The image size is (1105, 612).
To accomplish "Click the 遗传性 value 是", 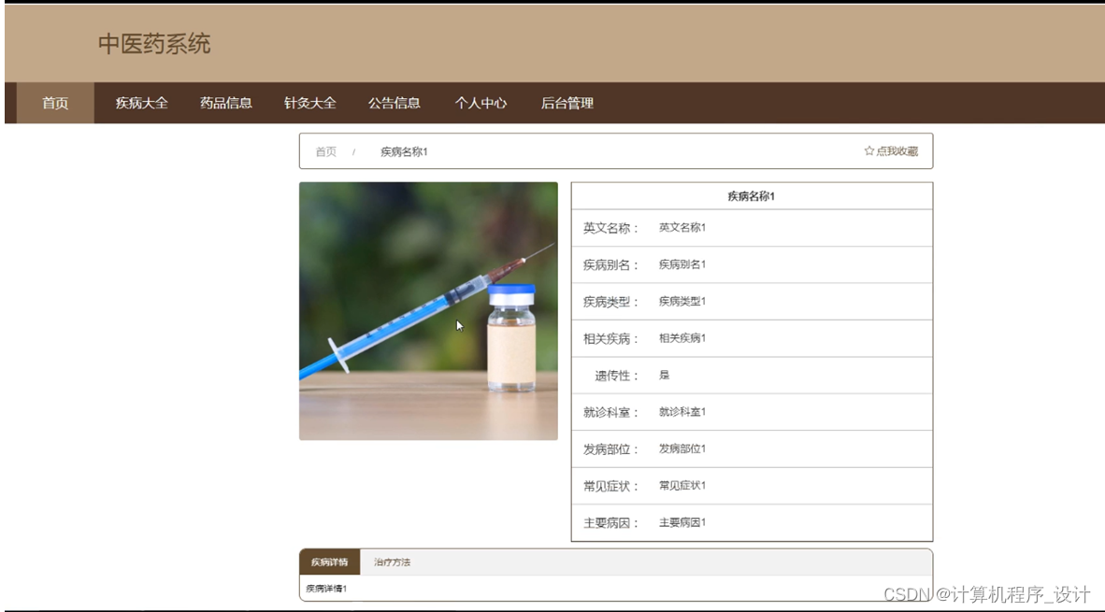I will 664,375.
